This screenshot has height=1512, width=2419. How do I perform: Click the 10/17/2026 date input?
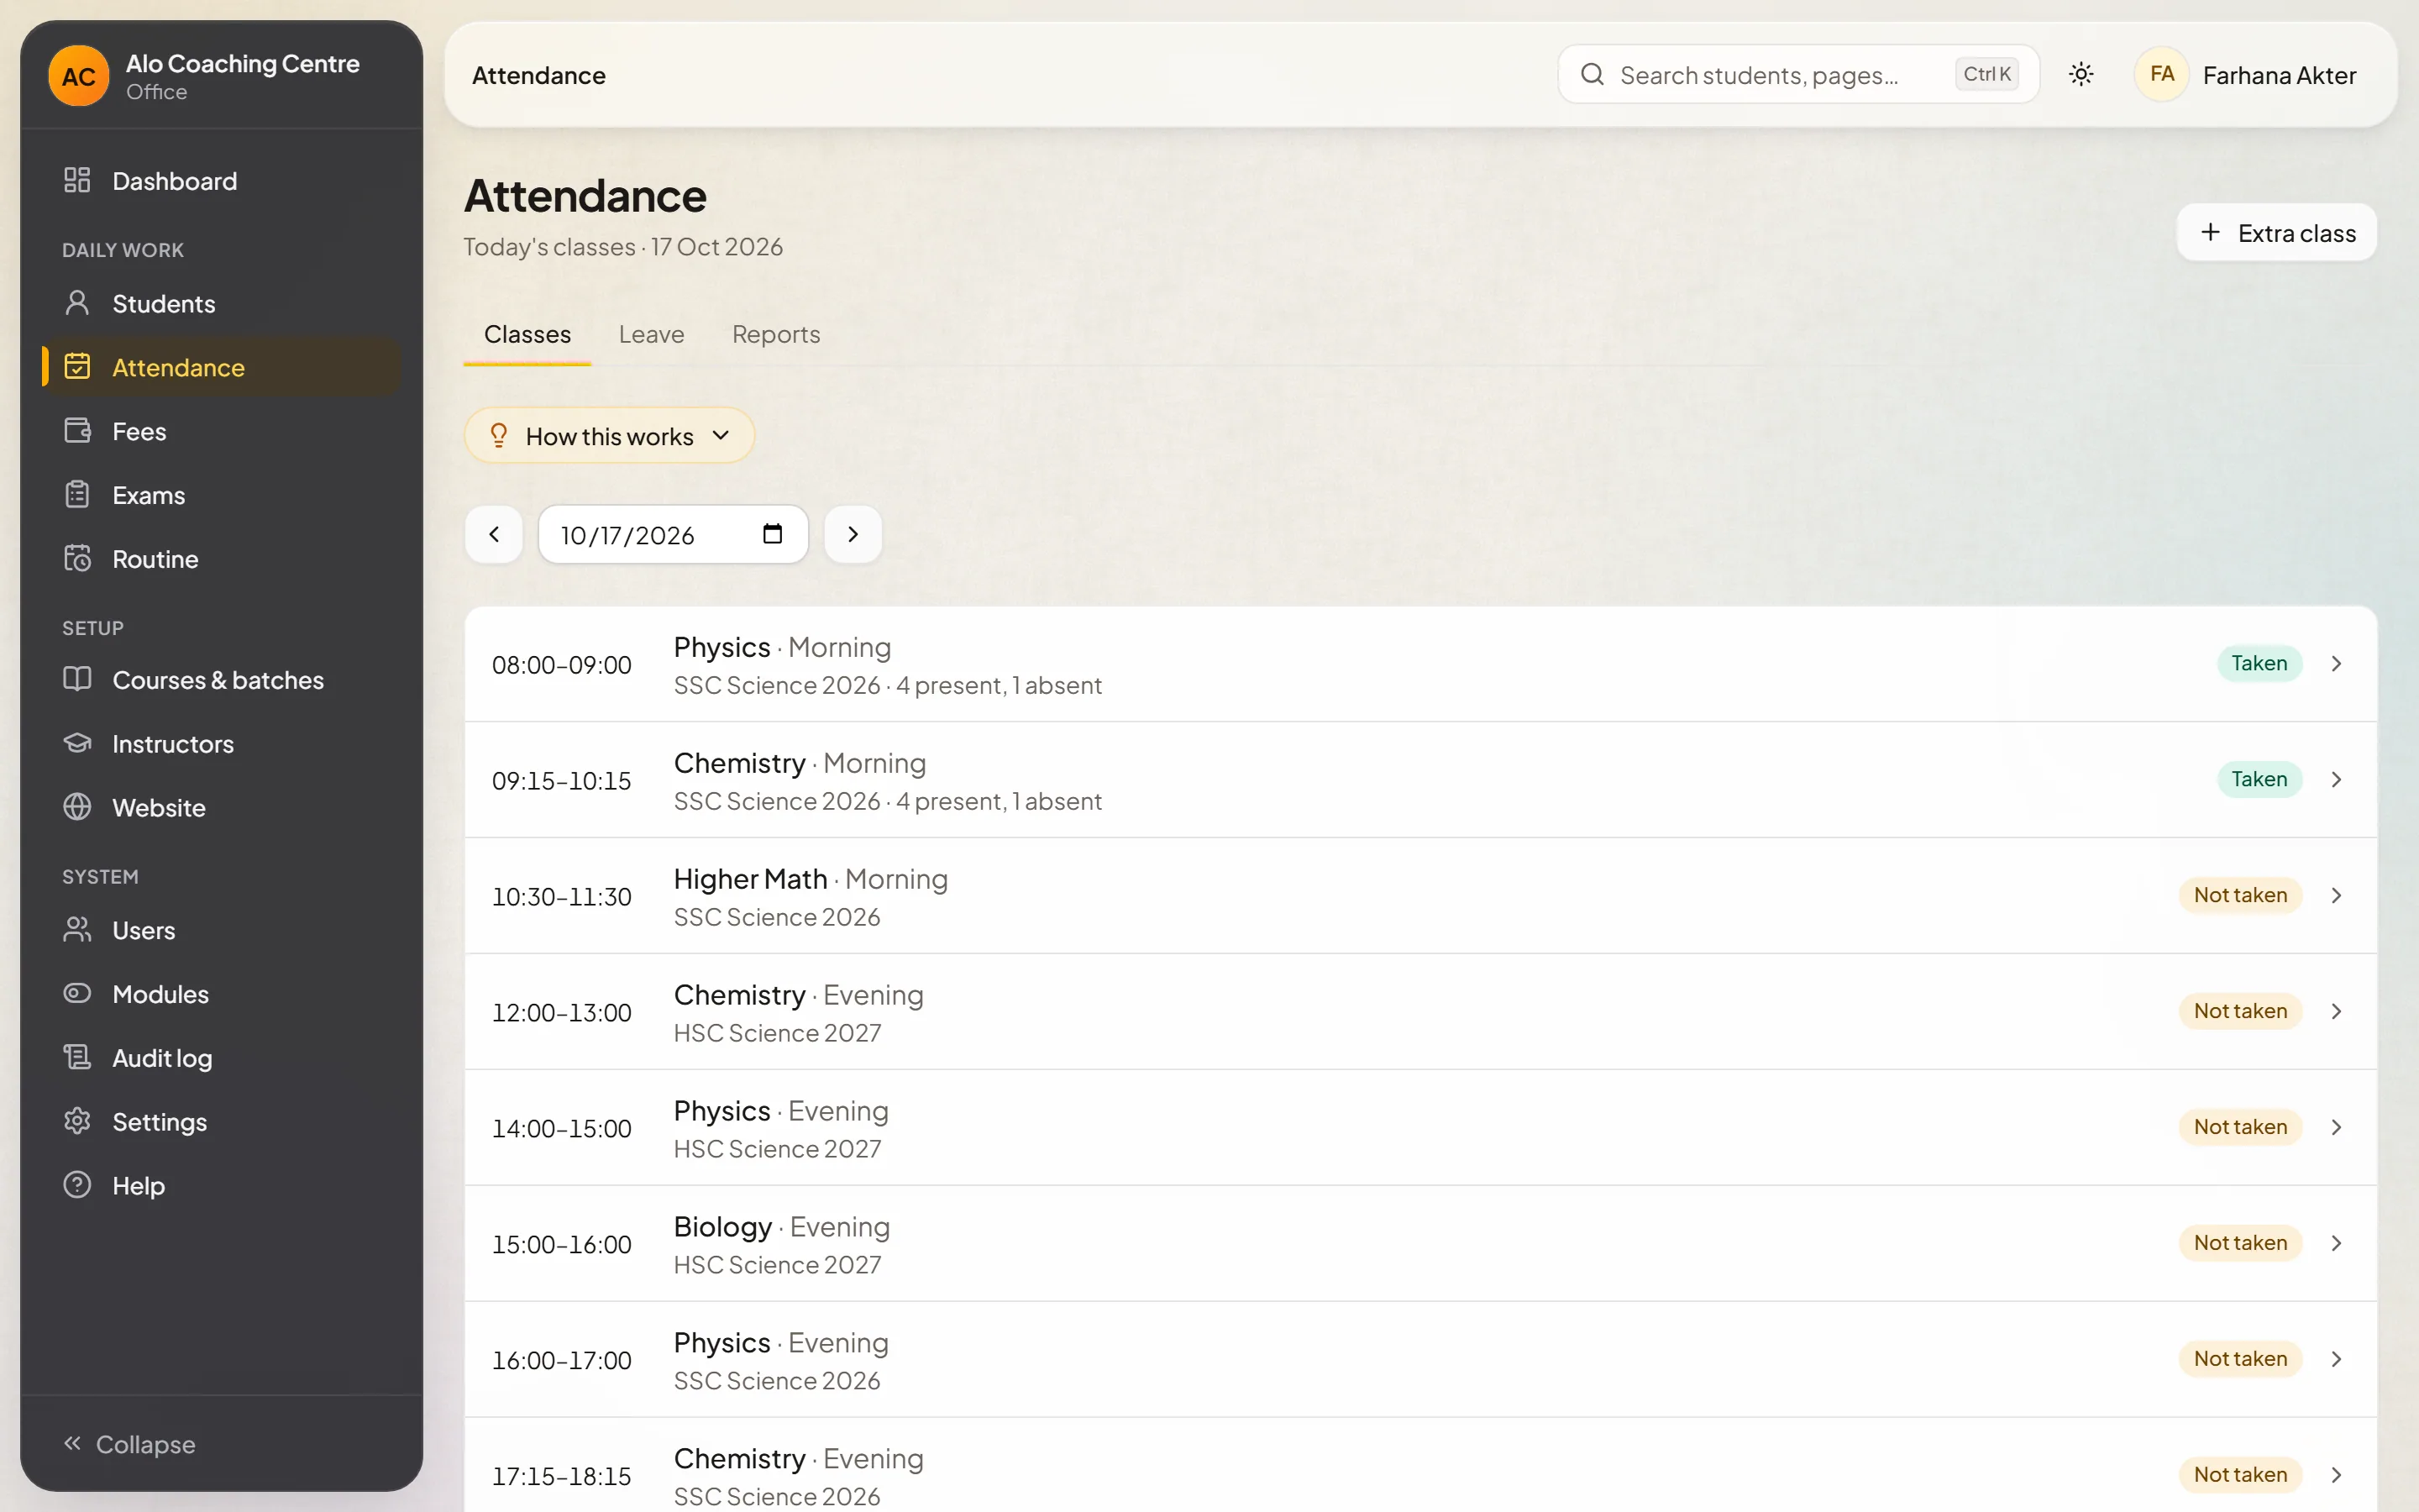(x=673, y=534)
